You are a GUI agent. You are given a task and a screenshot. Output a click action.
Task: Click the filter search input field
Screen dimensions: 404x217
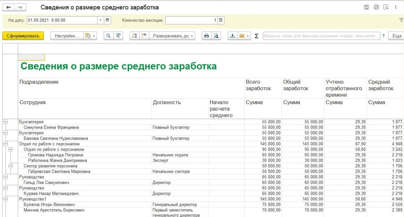[321, 36]
